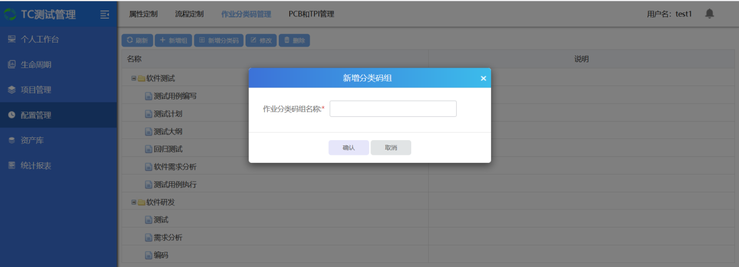Click the notification bell icon
Viewport: 739px width, 267px height.
pos(709,13)
